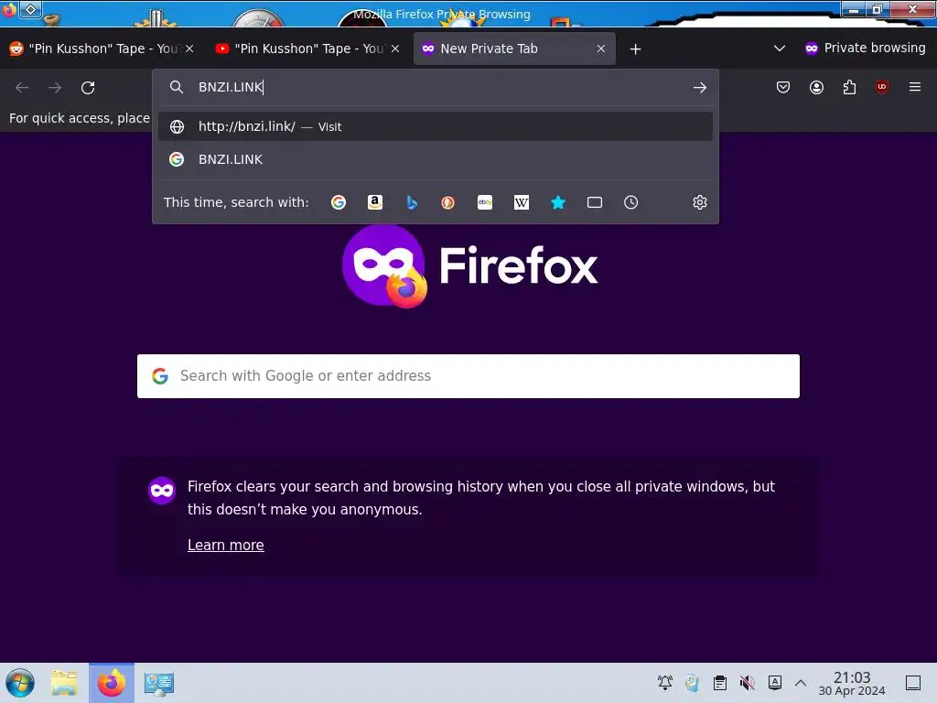
Task: Click the Private browsing indicator
Action: click(865, 49)
